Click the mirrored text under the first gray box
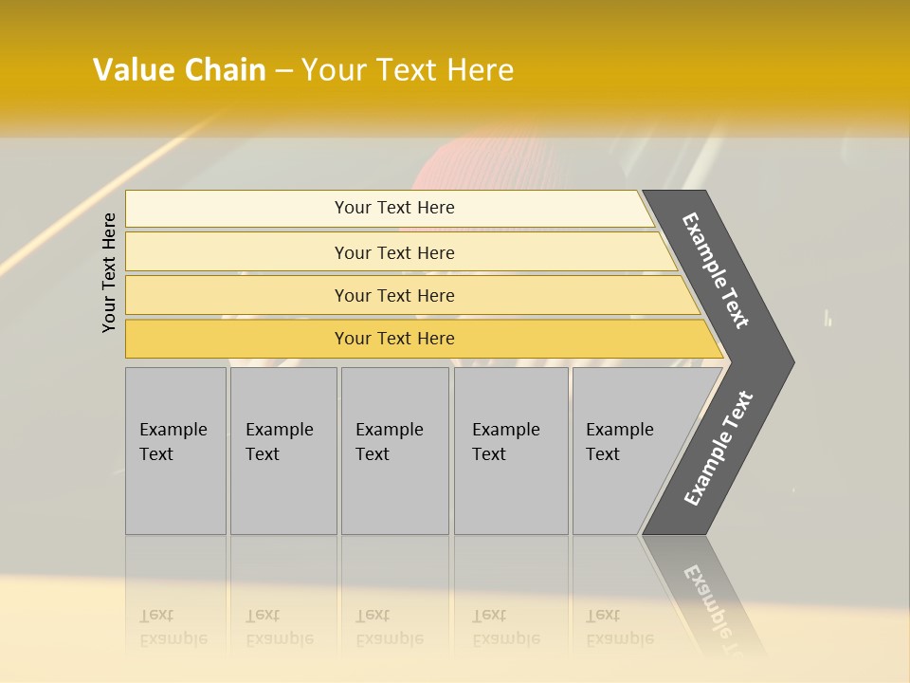910x683 pixels. [x=173, y=627]
